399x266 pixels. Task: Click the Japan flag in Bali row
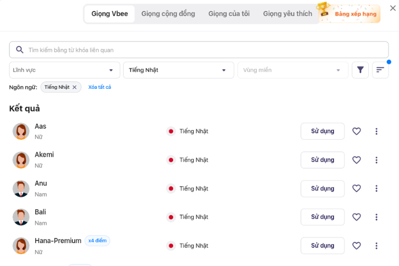click(x=171, y=217)
